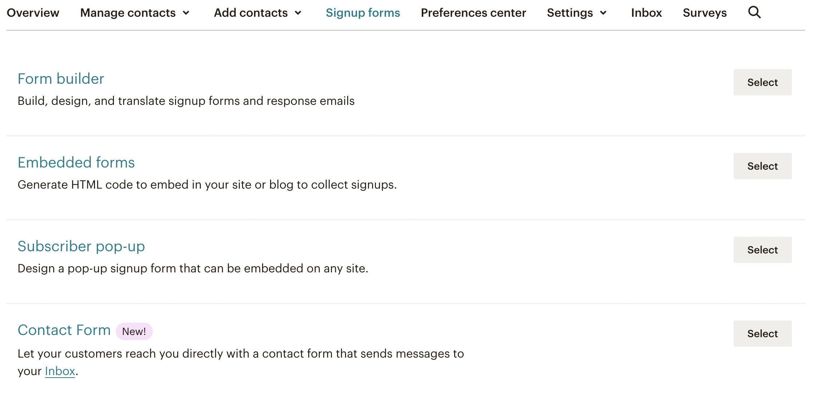Image resolution: width=813 pixels, height=394 pixels.
Task: Expand the Manage contacts dropdown
Action: coord(135,13)
